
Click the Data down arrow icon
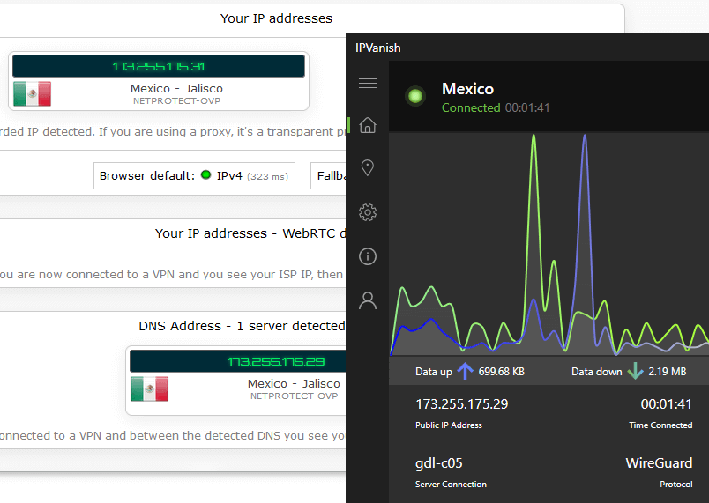[x=635, y=371]
